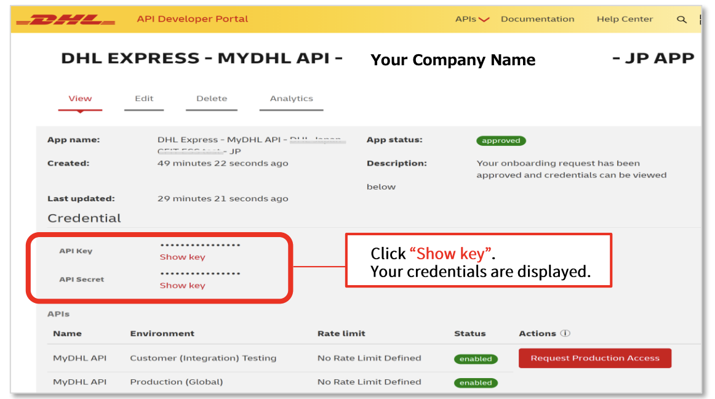Click the API Developer Portal title
This screenshot has height=399, width=715.
[x=193, y=19]
